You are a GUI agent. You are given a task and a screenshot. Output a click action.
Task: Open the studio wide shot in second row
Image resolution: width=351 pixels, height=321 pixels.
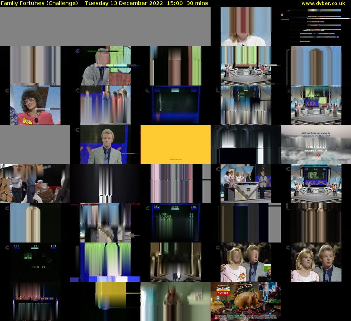tap(246, 66)
